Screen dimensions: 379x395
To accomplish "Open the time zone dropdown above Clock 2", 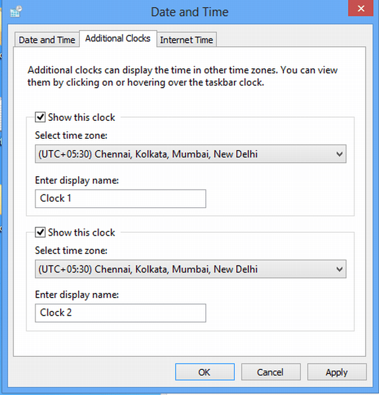I will click(191, 269).
